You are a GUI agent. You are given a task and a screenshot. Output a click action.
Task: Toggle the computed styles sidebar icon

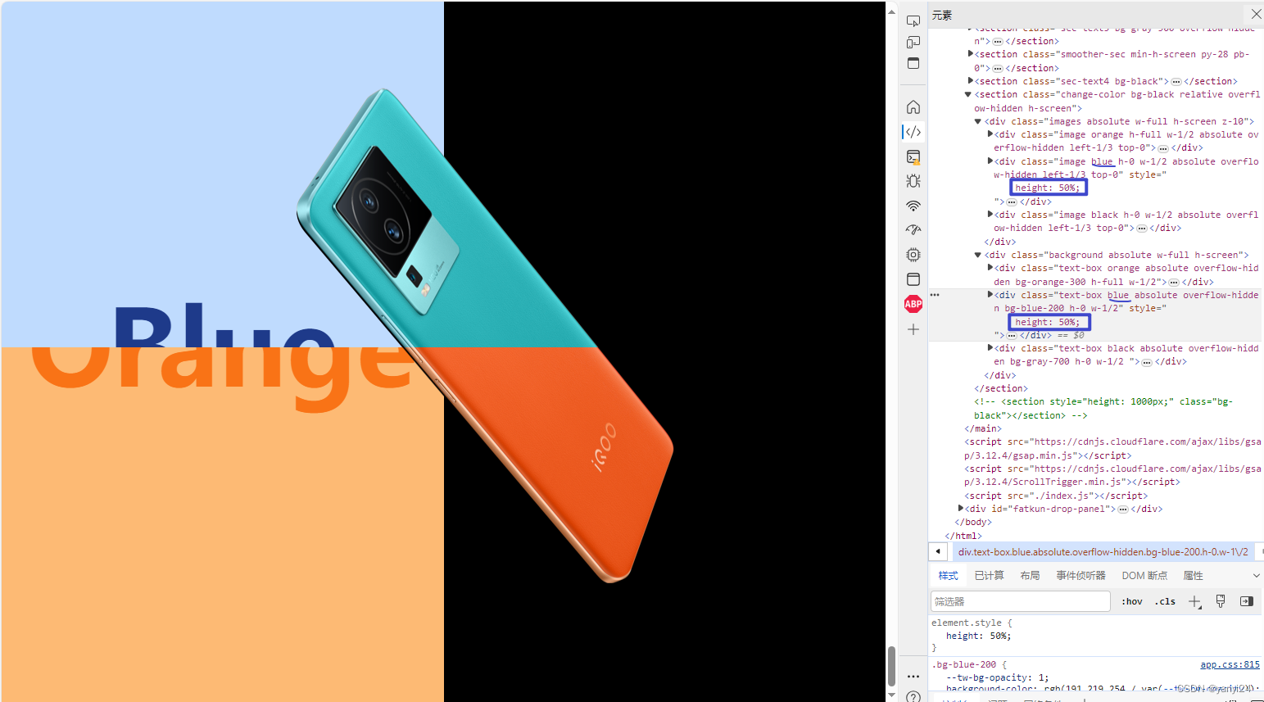pyautogui.click(x=1247, y=601)
